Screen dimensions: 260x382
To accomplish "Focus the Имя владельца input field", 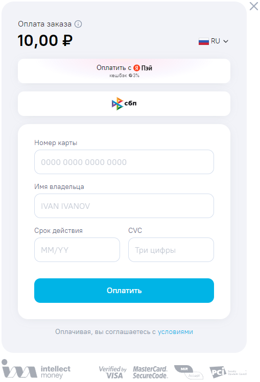I will 124,206.
